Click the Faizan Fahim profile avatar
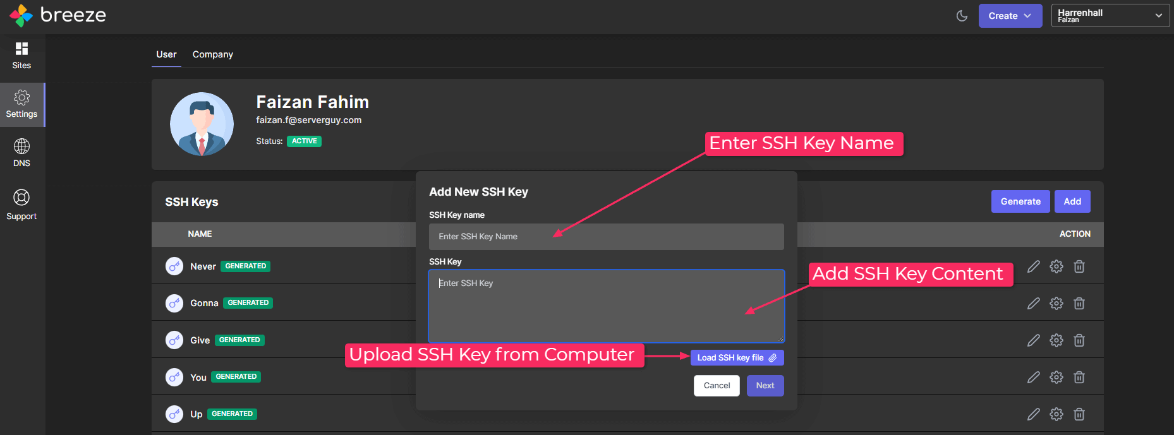 click(x=202, y=124)
